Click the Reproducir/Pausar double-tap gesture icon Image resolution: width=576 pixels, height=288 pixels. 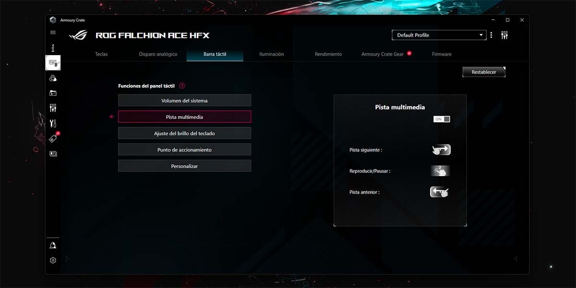pos(440,171)
